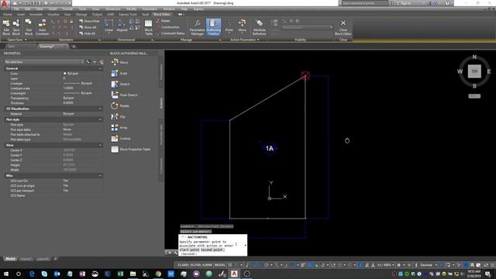496x279 pixels.
Task: Select the Linear dimensional constraint tool
Action: point(108,26)
